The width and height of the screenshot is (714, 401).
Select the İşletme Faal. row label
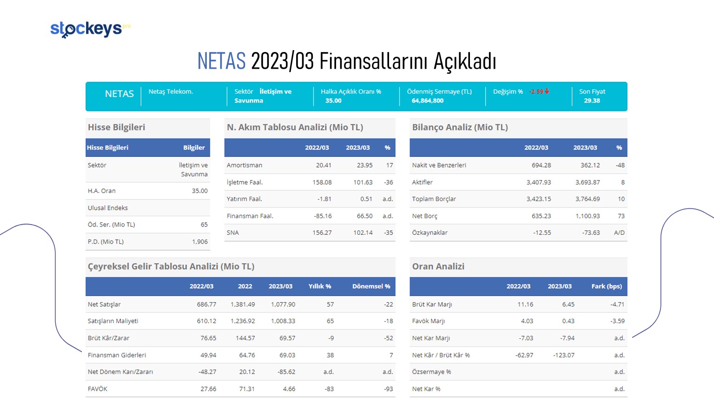[245, 182]
